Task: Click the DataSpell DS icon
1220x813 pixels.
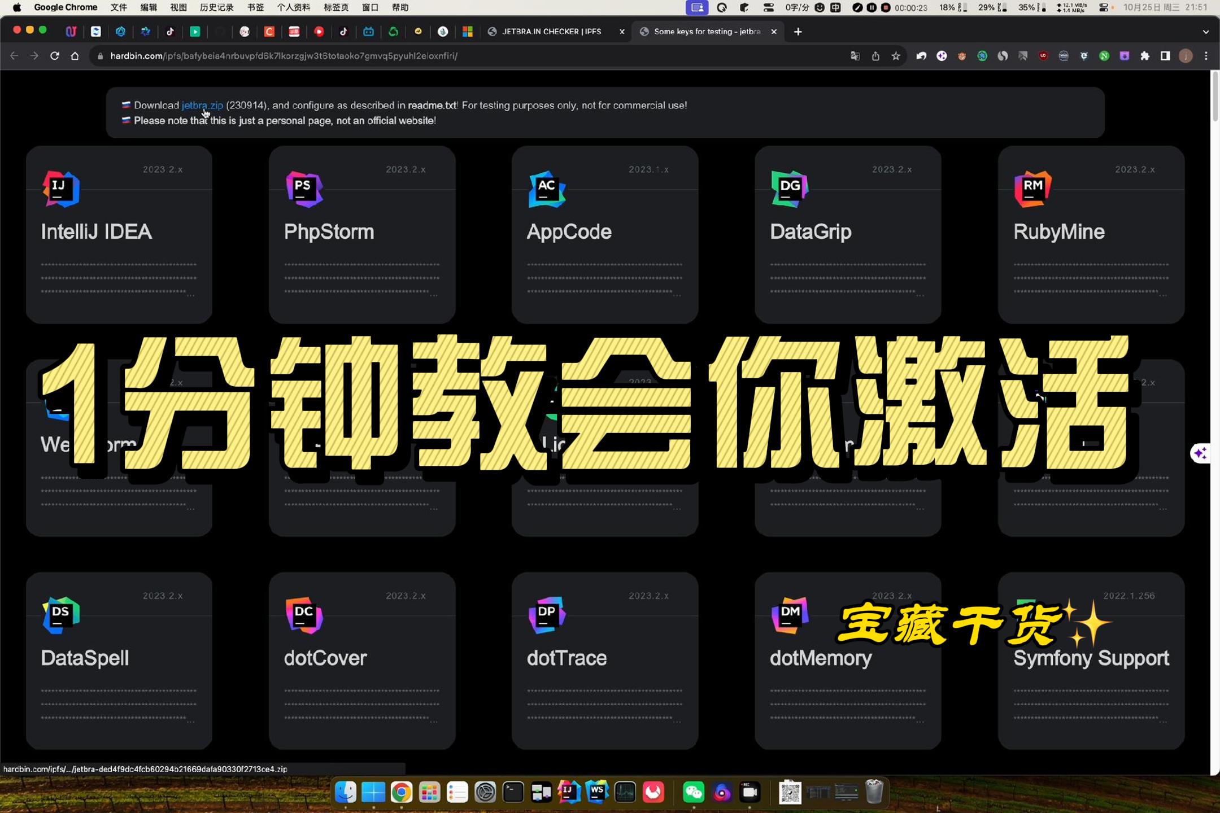Action: (61, 615)
